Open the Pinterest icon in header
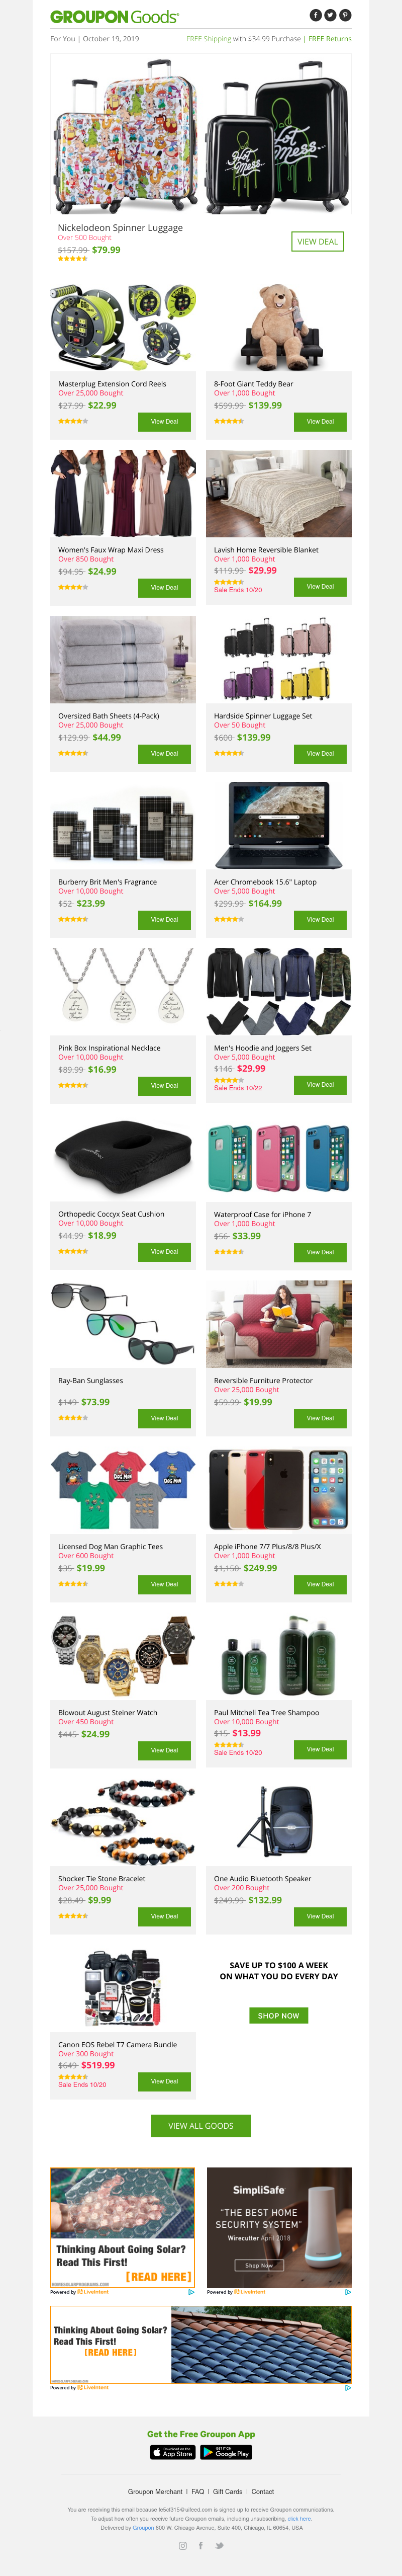The height and width of the screenshot is (2576, 402). pos(345,15)
